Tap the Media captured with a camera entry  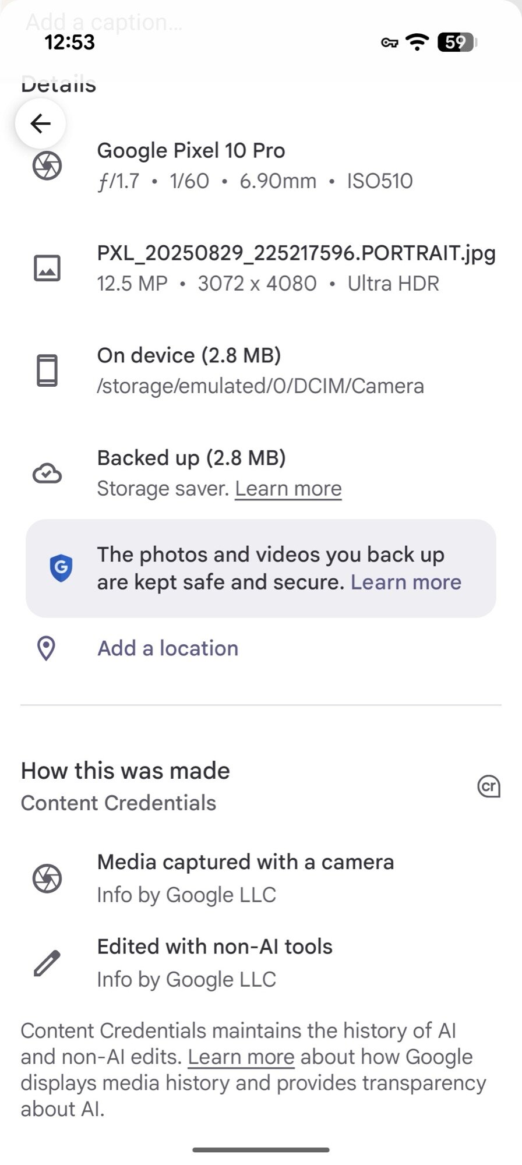tap(245, 863)
